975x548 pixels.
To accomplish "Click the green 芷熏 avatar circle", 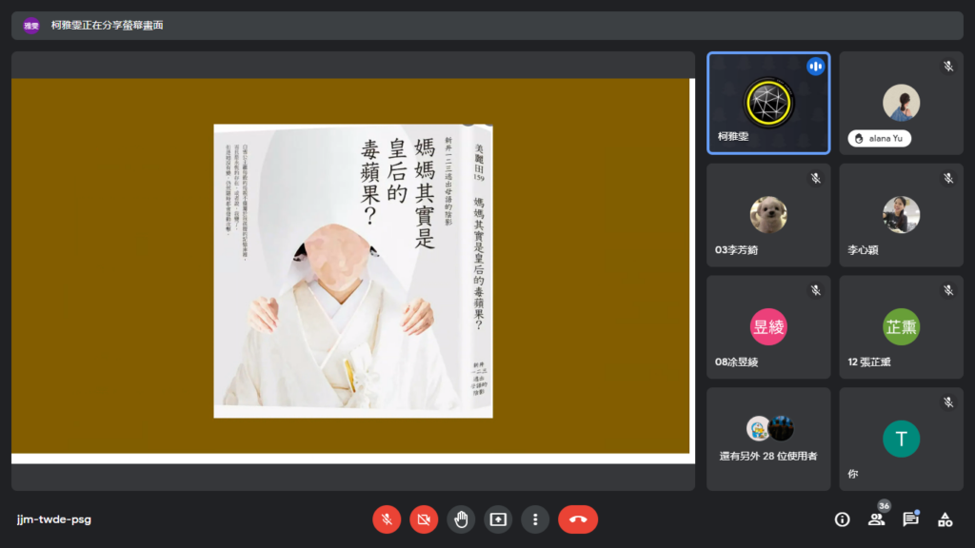I will point(901,326).
